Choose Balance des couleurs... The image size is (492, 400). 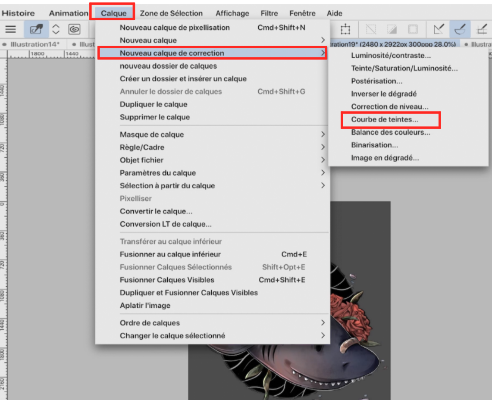click(x=408, y=132)
